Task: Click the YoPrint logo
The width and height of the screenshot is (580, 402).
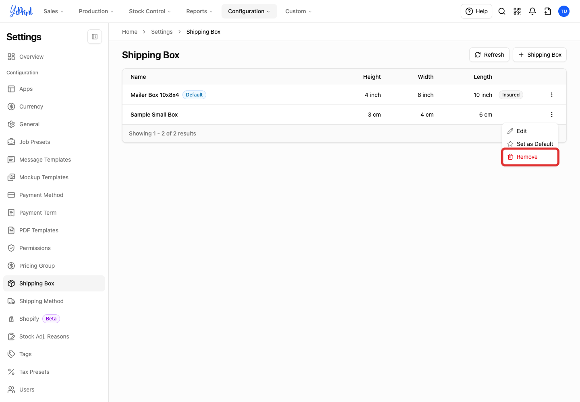Action: coord(21,11)
